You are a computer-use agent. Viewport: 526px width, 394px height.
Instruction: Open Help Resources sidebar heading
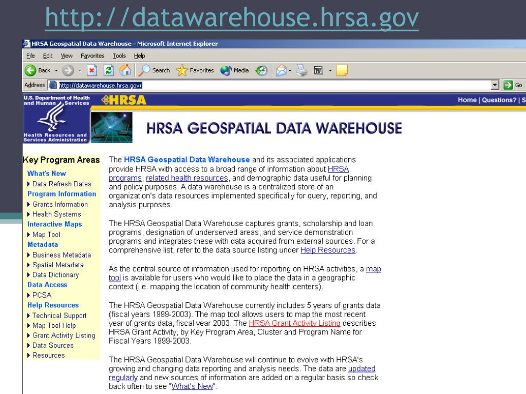point(53,306)
